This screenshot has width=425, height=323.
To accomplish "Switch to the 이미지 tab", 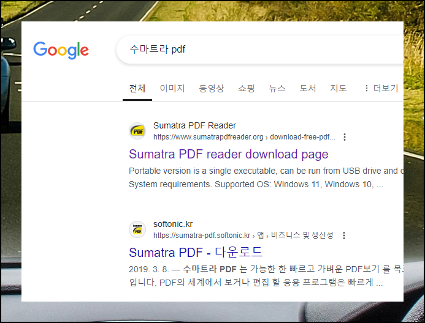I will click(172, 88).
